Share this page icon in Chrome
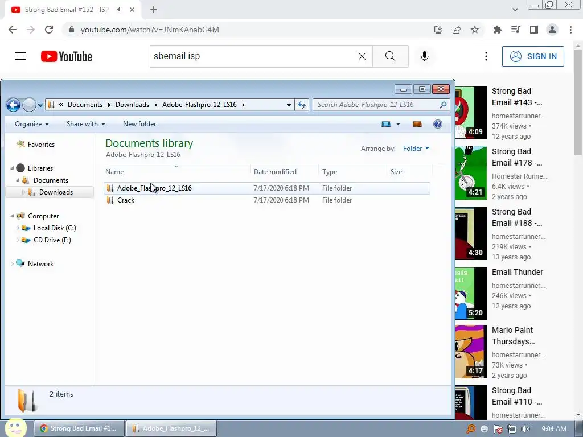 pyautogui.click(x=457, y=30)
